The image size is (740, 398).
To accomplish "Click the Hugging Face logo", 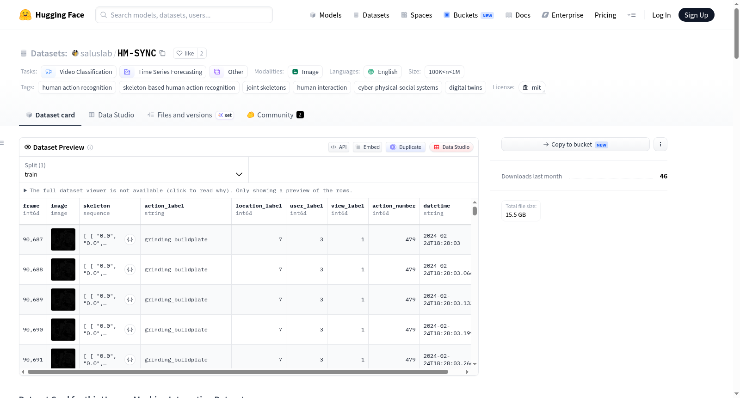I will (x=52, y=15).
